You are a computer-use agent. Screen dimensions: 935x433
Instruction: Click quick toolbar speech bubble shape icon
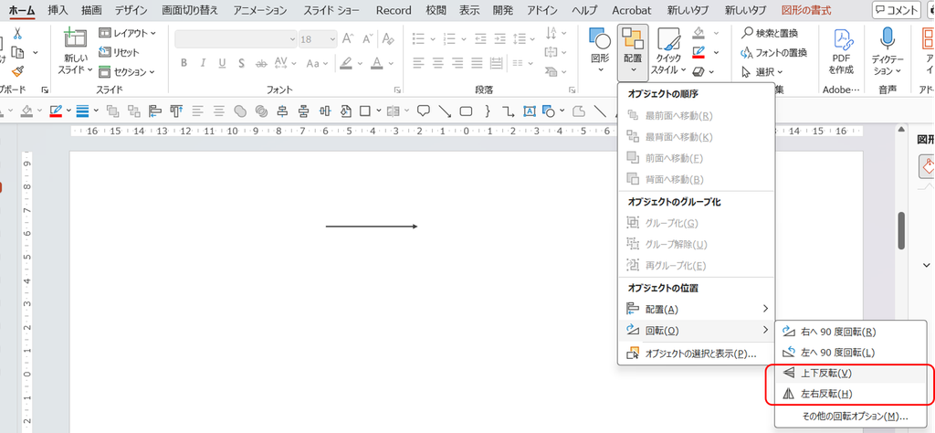point(424,111)
